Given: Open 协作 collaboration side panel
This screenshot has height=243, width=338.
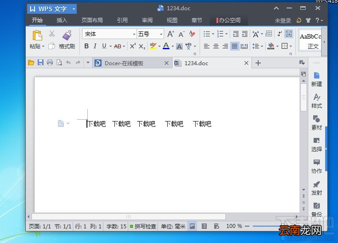Looking at the screenshot, I should (316, 166).
